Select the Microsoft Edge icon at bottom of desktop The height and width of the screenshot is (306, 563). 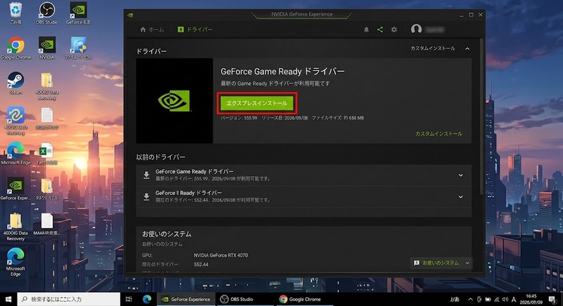15,262
